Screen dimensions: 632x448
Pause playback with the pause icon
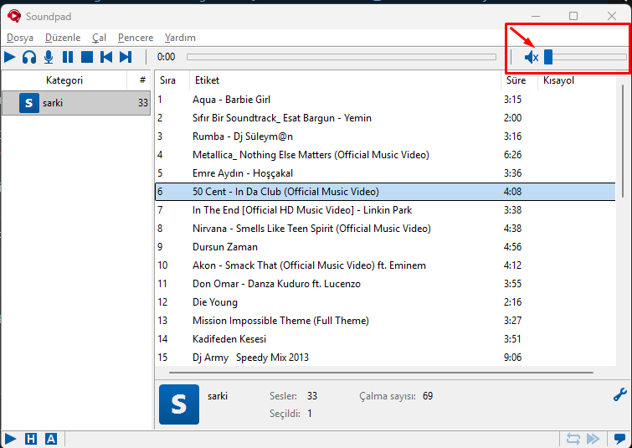coord(68,57)
